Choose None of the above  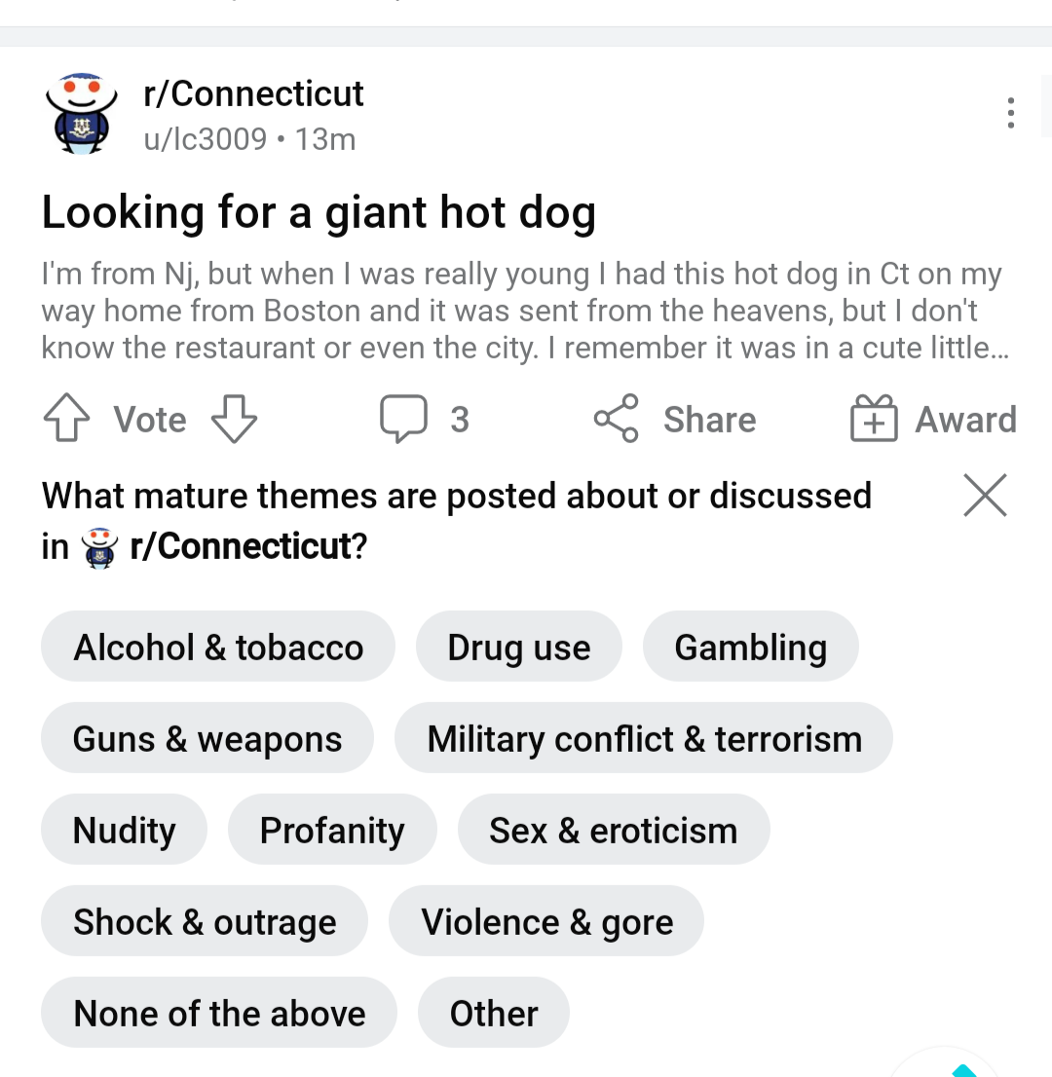(x=219, y=1014)
